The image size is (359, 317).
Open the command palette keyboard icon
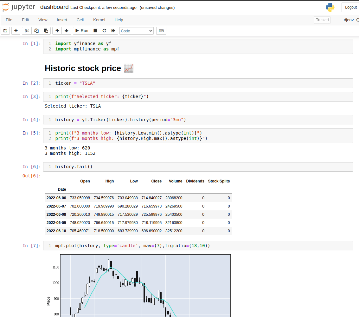click(162, 30)
